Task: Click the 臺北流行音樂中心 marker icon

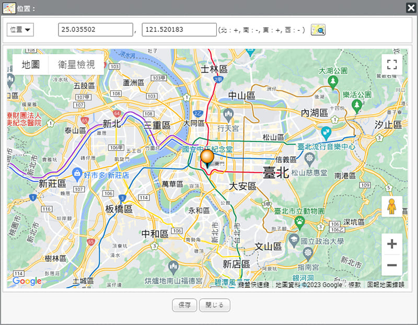Action: 326,133
